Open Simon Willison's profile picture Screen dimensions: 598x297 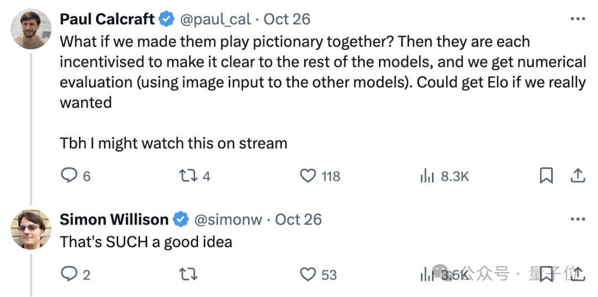[x=31, y=229]
